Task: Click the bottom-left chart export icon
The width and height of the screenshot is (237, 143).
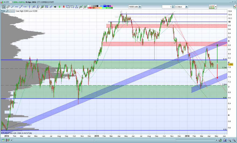Action: 3,140
